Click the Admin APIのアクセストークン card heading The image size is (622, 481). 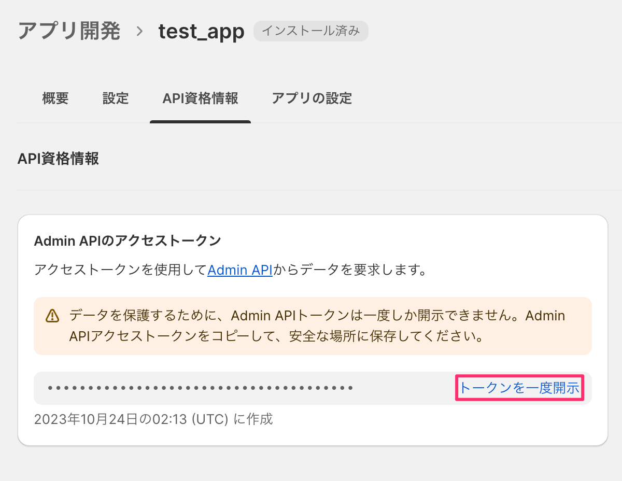pos(128,240)
